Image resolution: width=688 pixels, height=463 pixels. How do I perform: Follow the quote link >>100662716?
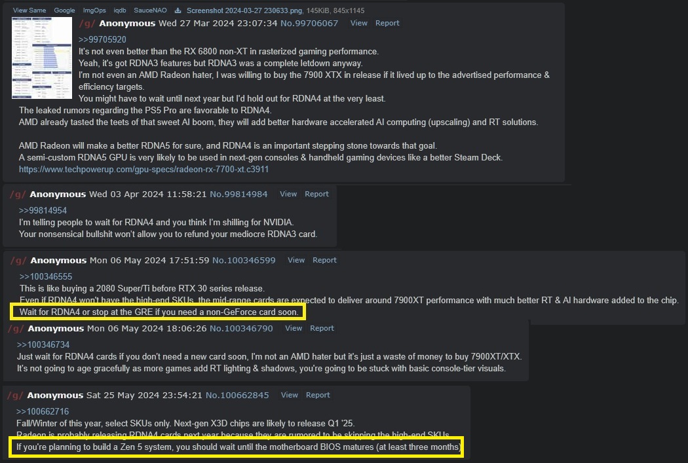click(x=43, y=411)
